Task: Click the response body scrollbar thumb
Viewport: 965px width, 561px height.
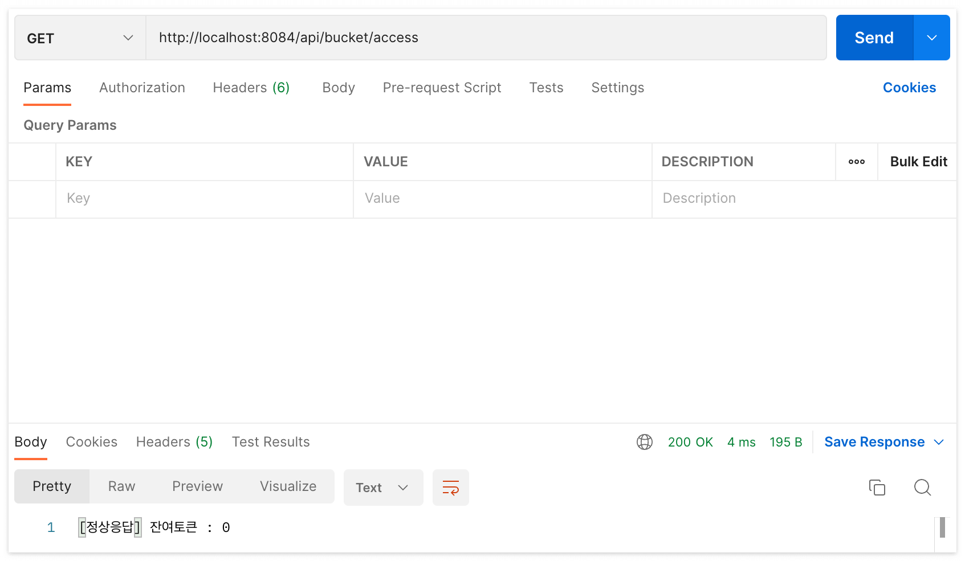Action: tap(942, 527)
